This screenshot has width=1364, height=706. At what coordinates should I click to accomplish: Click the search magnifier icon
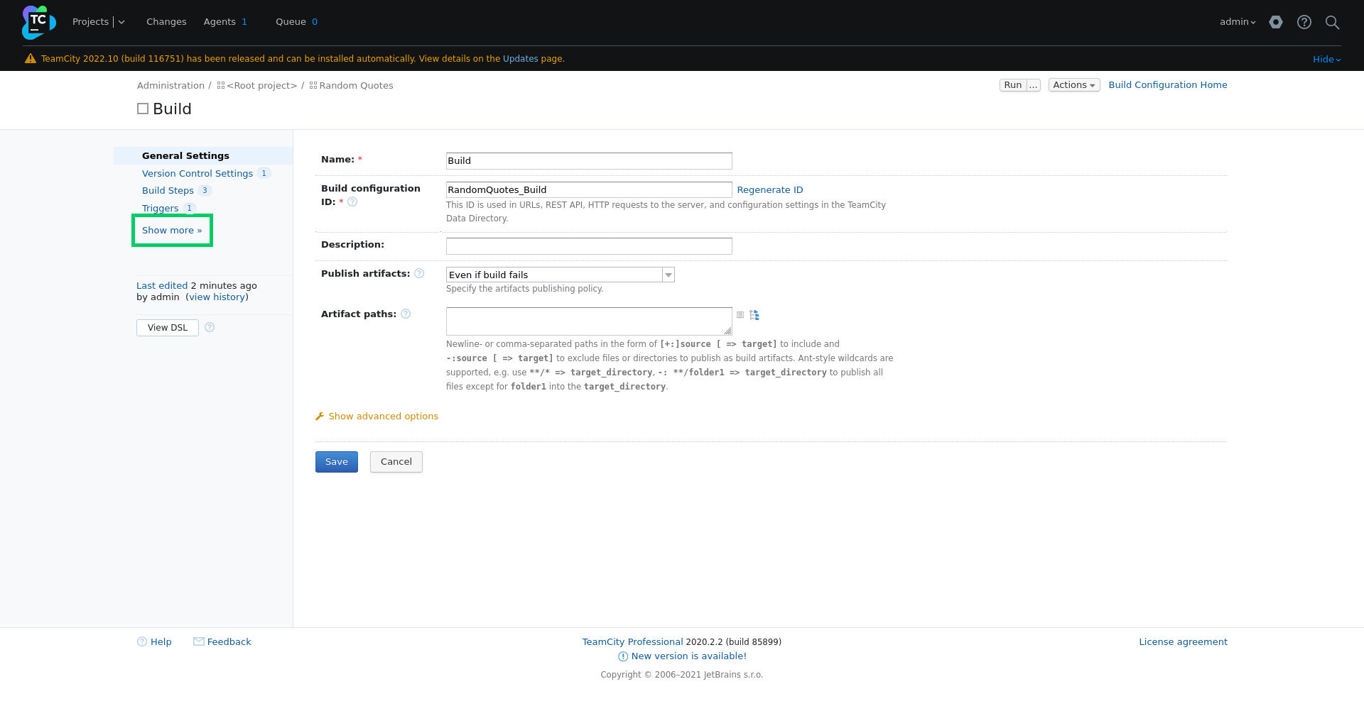(1333, 22)
